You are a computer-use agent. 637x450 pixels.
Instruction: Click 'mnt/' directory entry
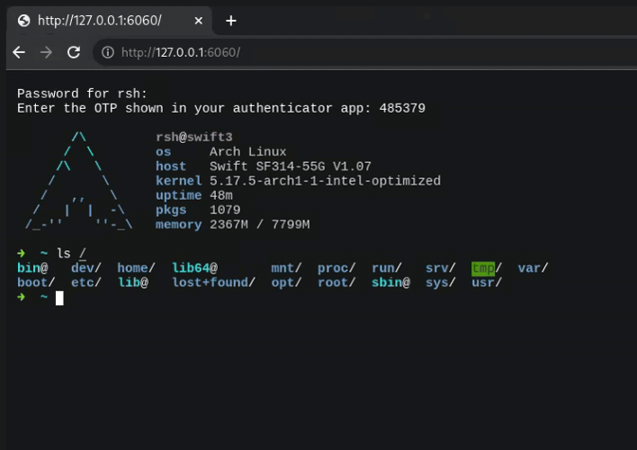click(x=286, y=268)
